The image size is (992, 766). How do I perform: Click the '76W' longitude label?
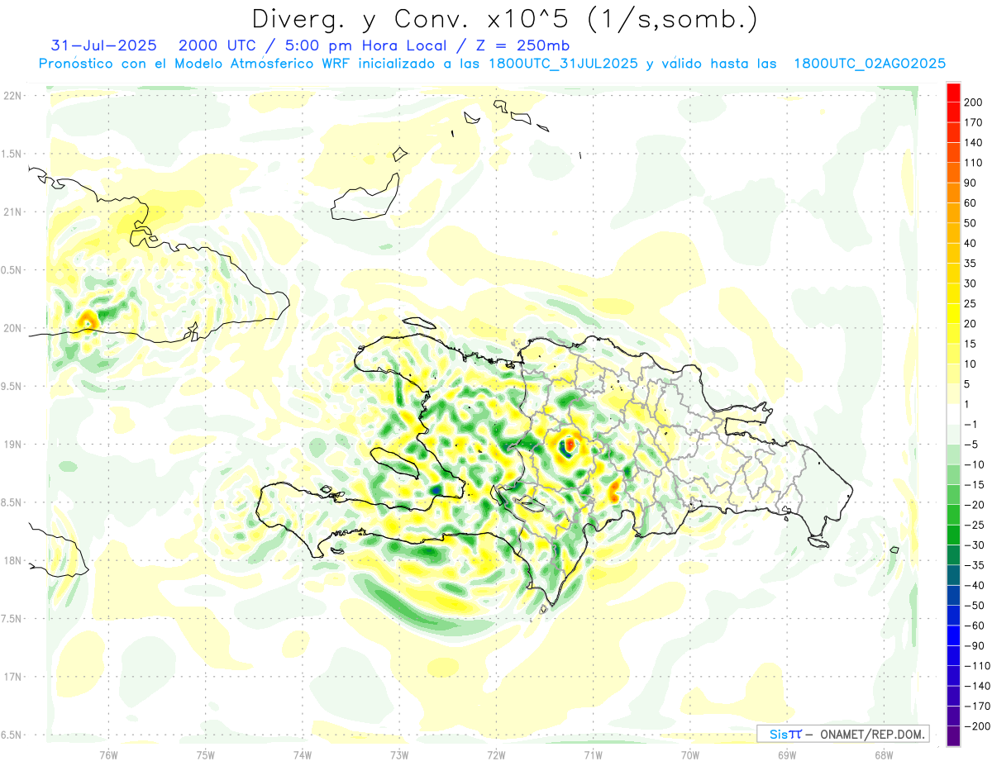point(108,754)
